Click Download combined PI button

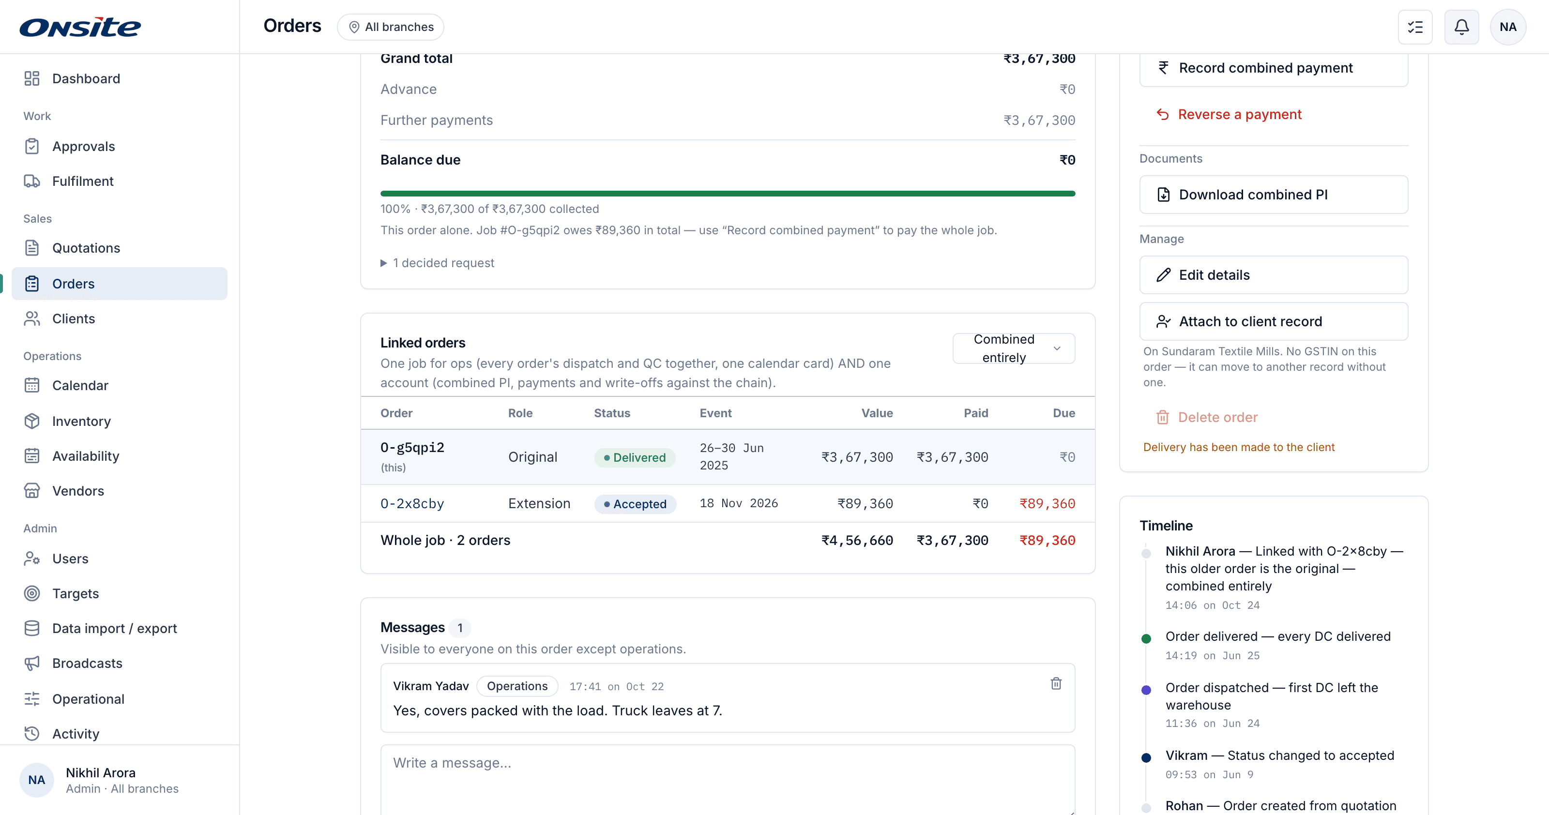click(x=1274, y=195)
